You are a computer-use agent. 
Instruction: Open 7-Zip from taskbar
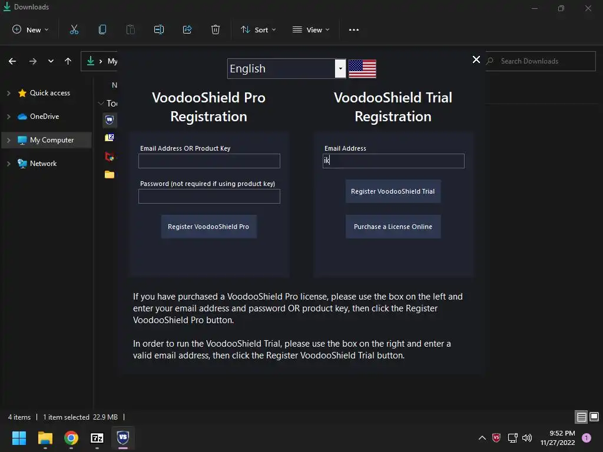(97, 438)
